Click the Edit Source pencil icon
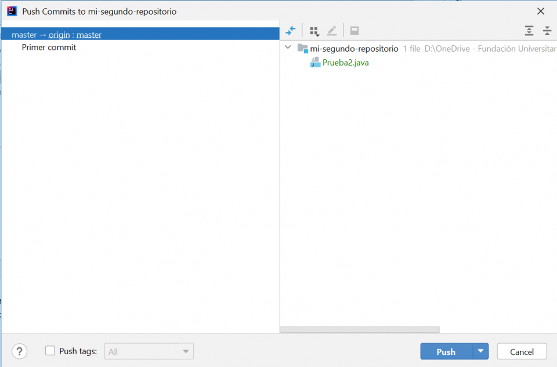This screenshot has height=367, width=557. pos(332,31)
